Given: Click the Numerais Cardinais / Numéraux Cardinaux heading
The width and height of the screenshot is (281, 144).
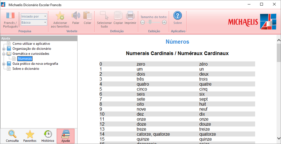Looking at the screenshot, I should click(x=177, y=53).
